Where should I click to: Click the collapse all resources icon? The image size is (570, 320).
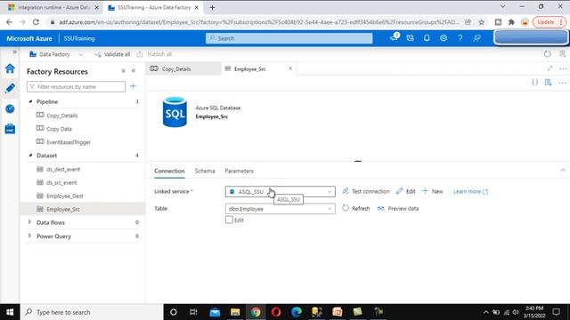[x=123, y=71]
